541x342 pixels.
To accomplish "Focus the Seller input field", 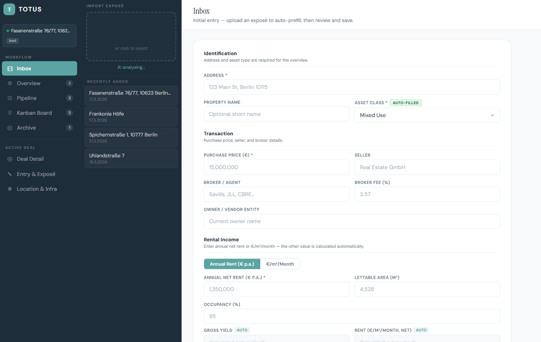I will [427, 167].
